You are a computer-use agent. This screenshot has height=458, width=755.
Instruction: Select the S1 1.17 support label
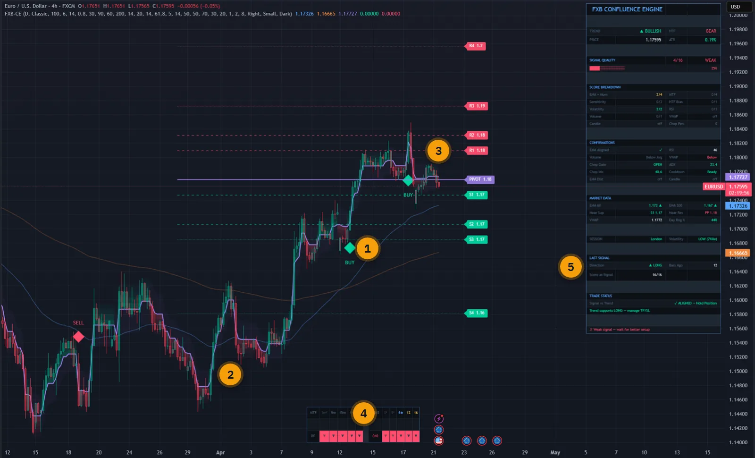click(x=477, y=195)
